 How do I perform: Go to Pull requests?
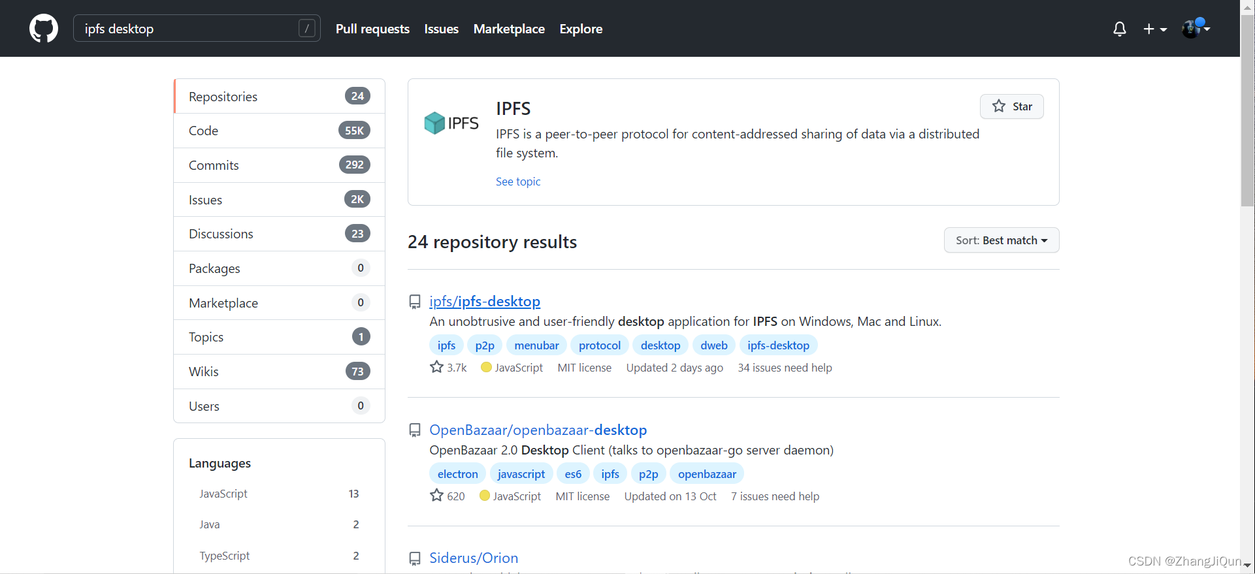tap(372, 29)
